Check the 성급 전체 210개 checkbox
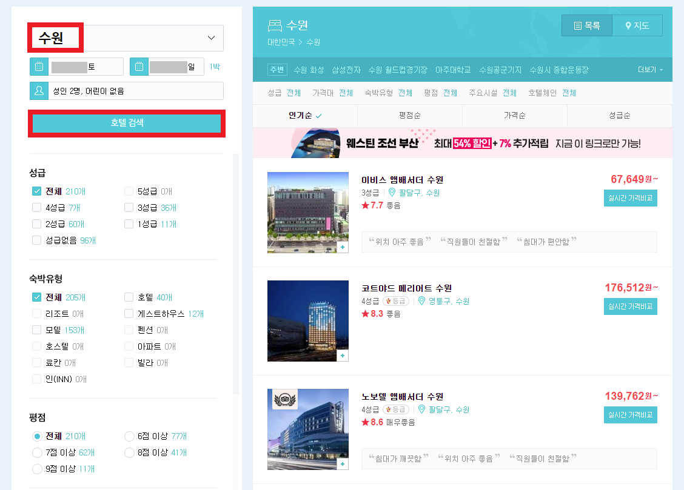684x490 pixels. [x=36, y=191]
